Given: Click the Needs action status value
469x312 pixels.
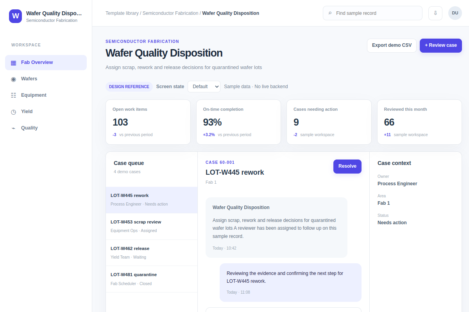Looking at the screenshot, I should point(392,223).
